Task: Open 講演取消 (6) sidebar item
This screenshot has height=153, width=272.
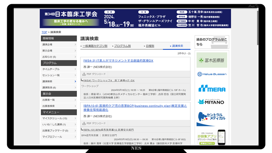Action: [x=59, y=88]
